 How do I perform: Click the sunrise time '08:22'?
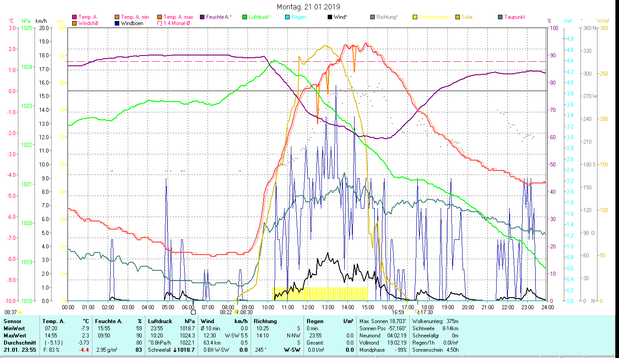point(226,312)
